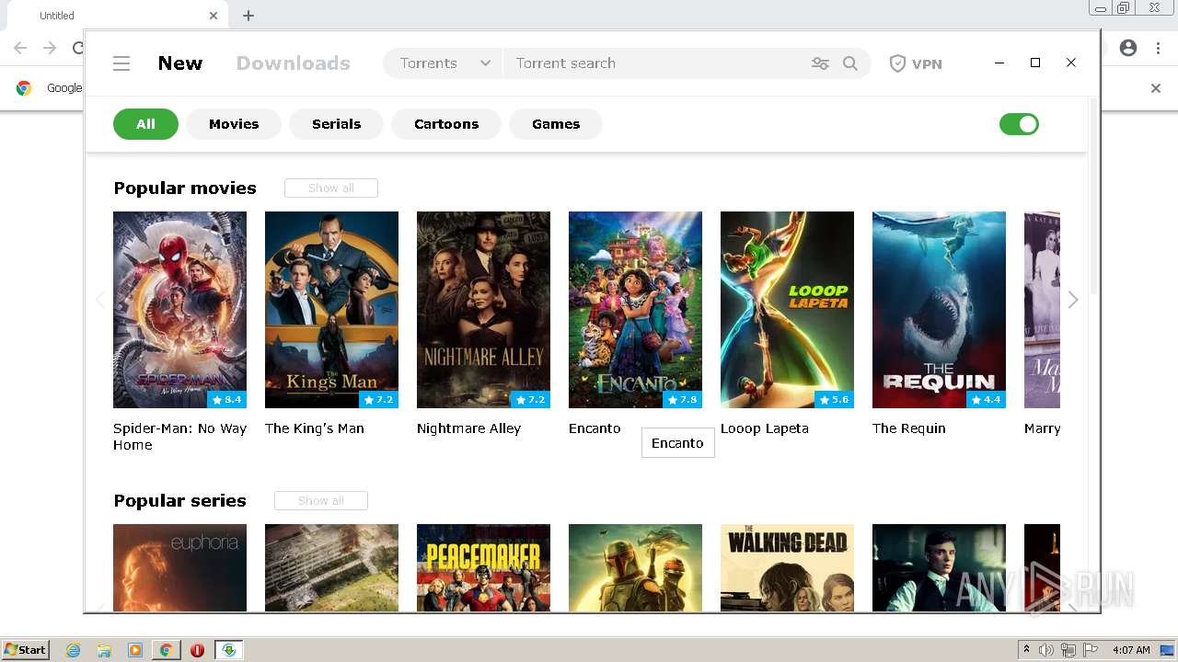This screenshot has height=662, width=1178.
Task: Open the Euphoria series thumbnail
Action: pyautogui.click(x=179, y=567)
